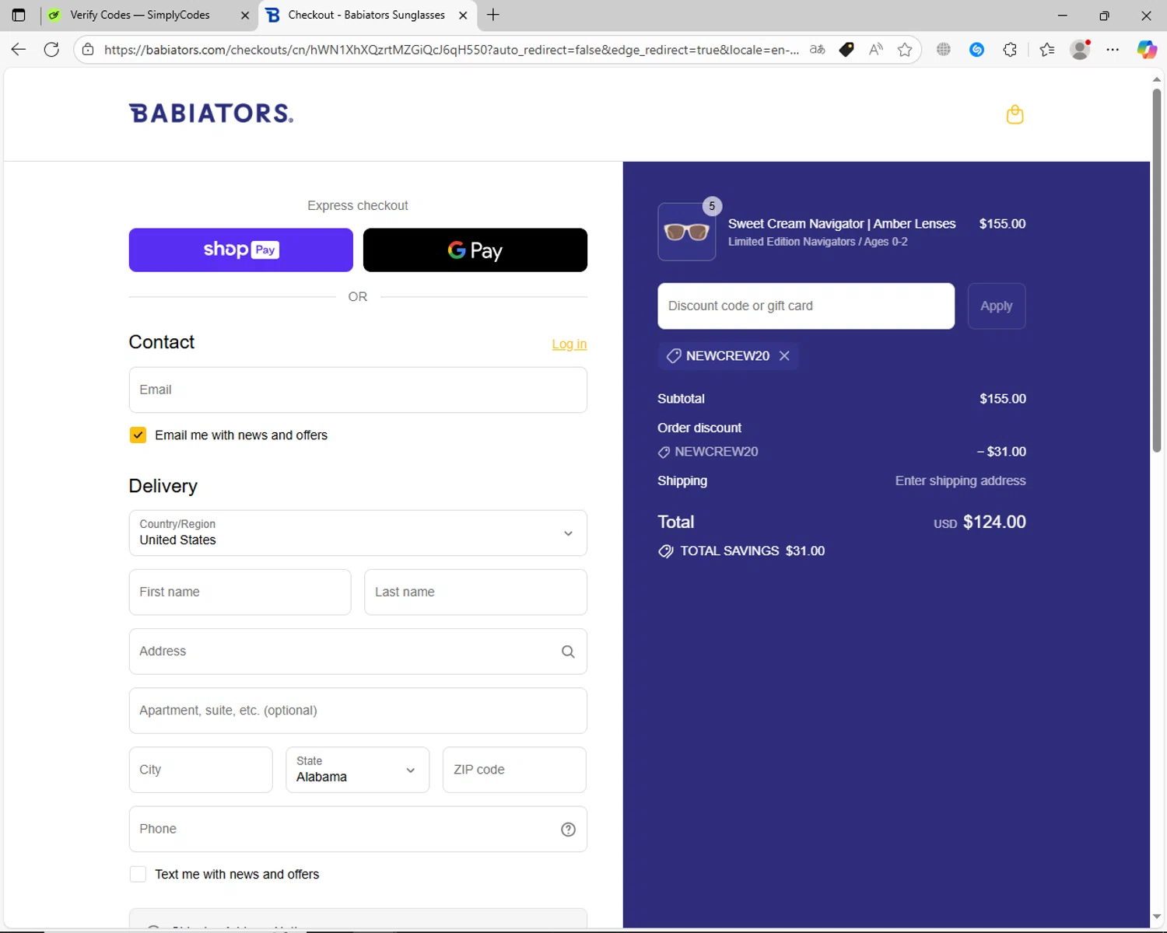Open Settings and more ellipsis menu
The image size is (1167, 933).
coord(1113,50)
